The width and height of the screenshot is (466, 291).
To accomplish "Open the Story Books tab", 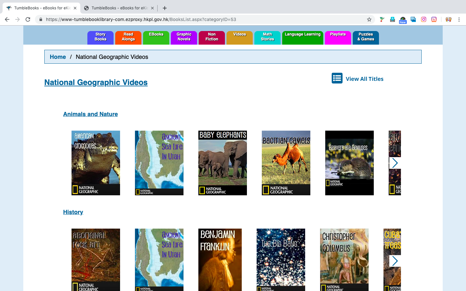I will pyautogui.click(x=100, y=37).
